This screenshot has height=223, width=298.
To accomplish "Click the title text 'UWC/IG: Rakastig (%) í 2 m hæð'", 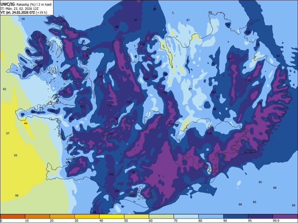I will [x=26, y=4].
